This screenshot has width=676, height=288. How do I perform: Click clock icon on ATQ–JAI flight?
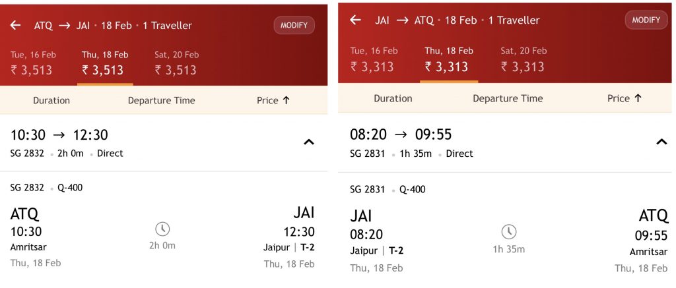pyautogui.click(x=162, y=229)
